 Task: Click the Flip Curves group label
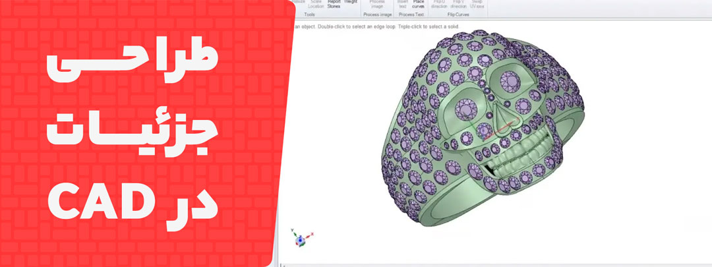pyautogui.click(x=458, y=14)
